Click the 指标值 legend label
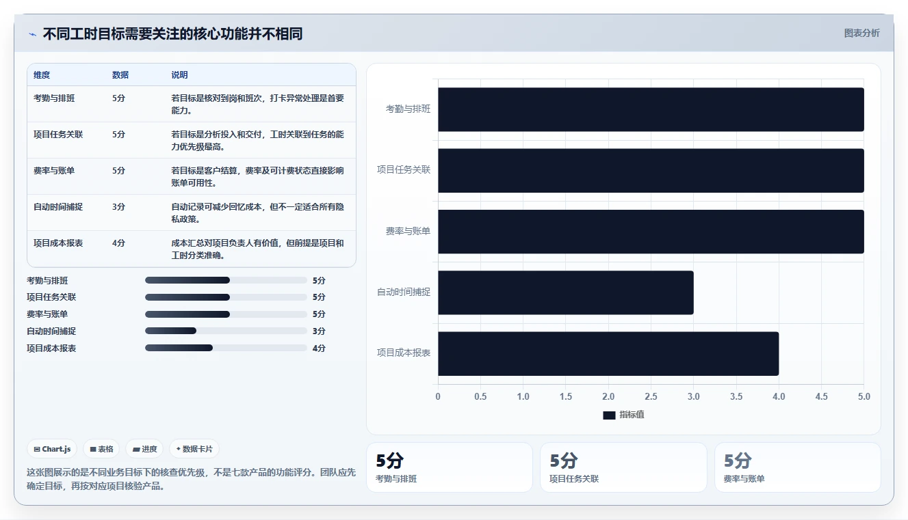The height and width of the screenshot is (520, 908). 632,415
